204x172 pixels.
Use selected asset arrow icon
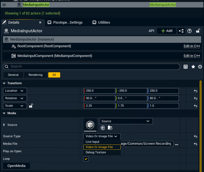[103, 128]
